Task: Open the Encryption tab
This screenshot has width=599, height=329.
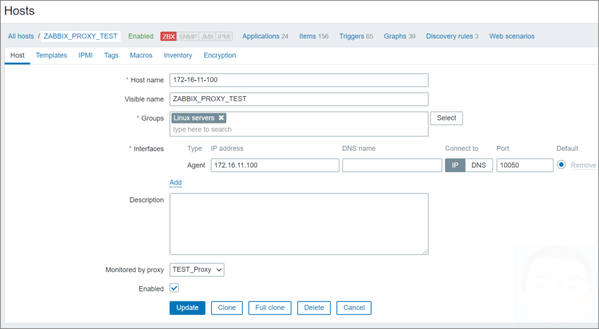Action: click(220, 56)
